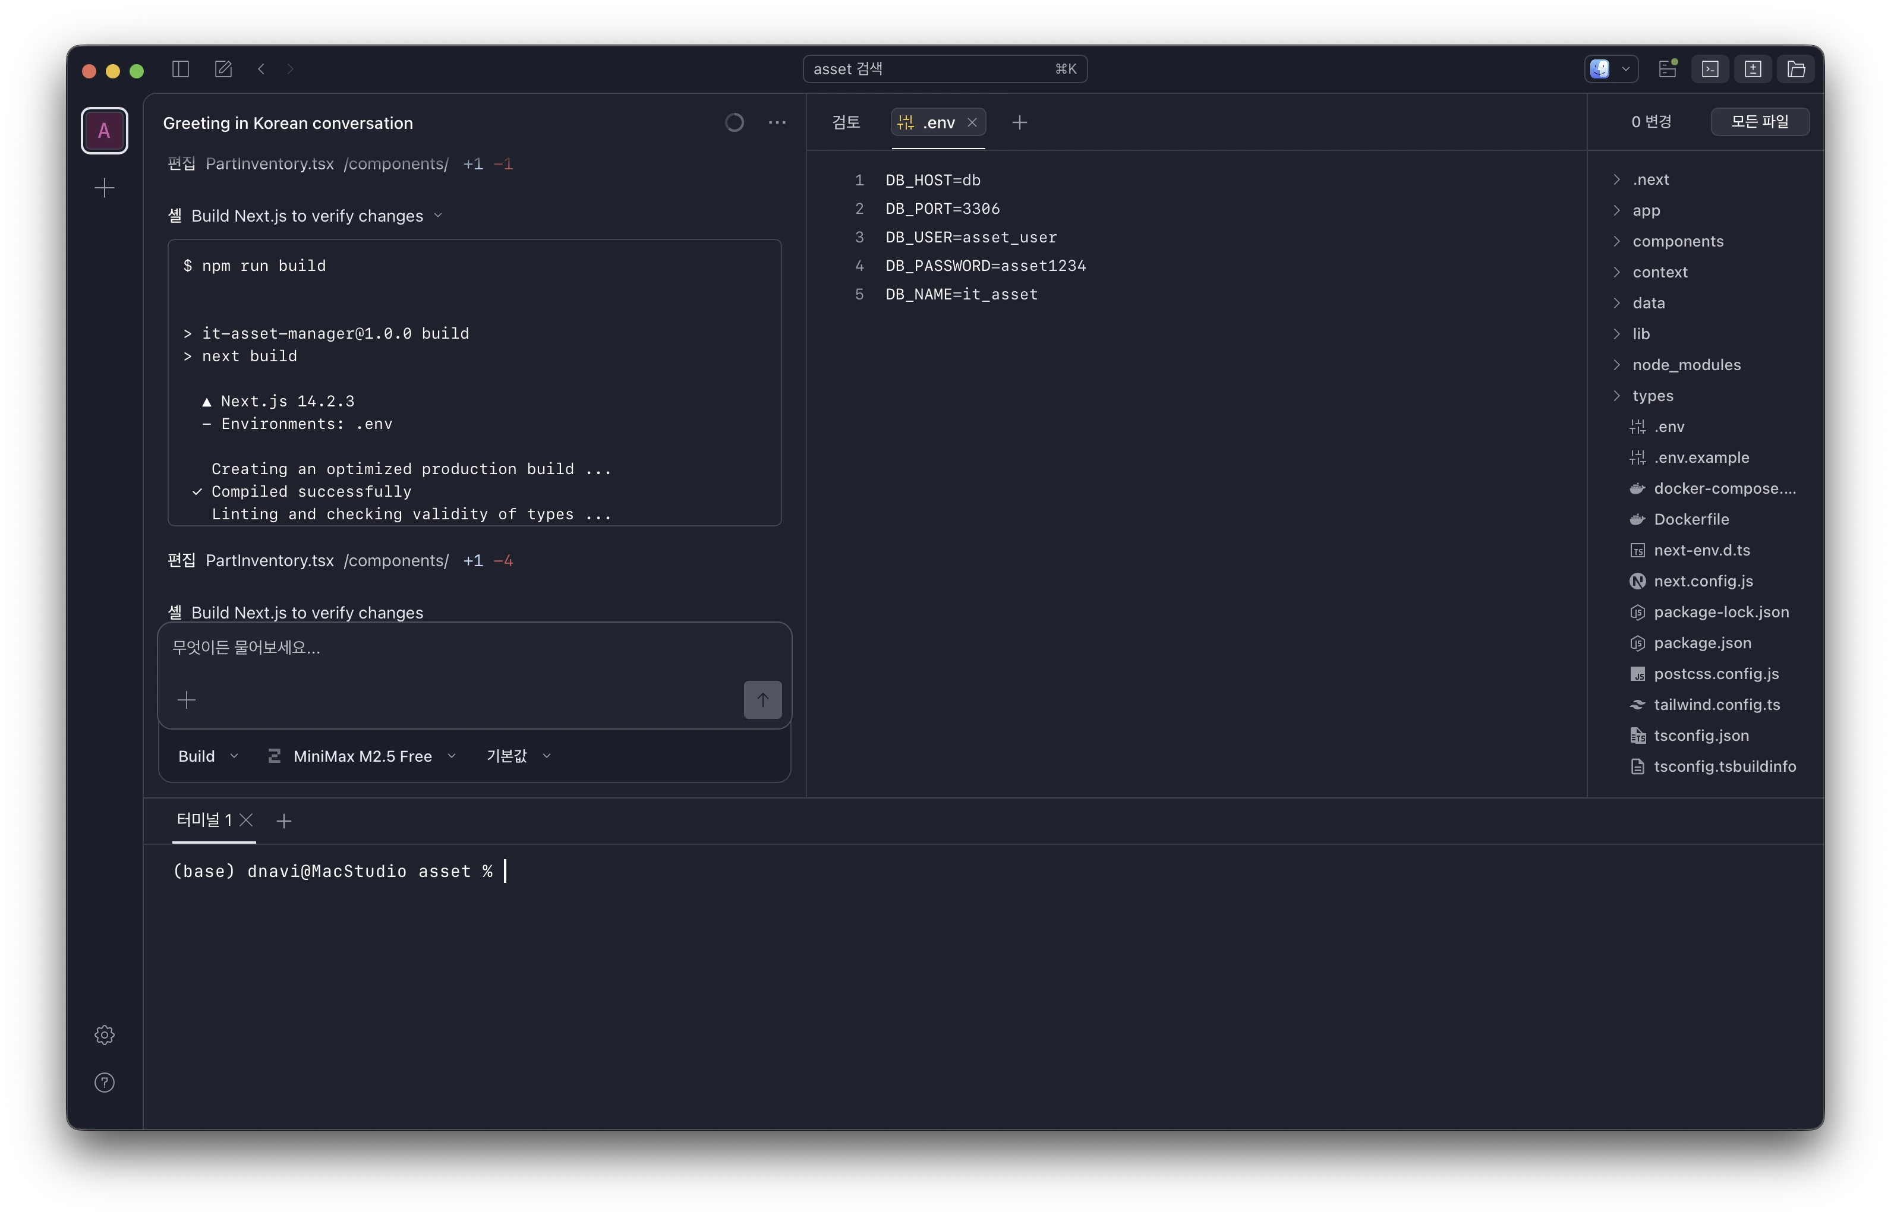Send the message with the up-arrow button
Viewport: 1891px width, 1218px height.
[x=762, y=699]
